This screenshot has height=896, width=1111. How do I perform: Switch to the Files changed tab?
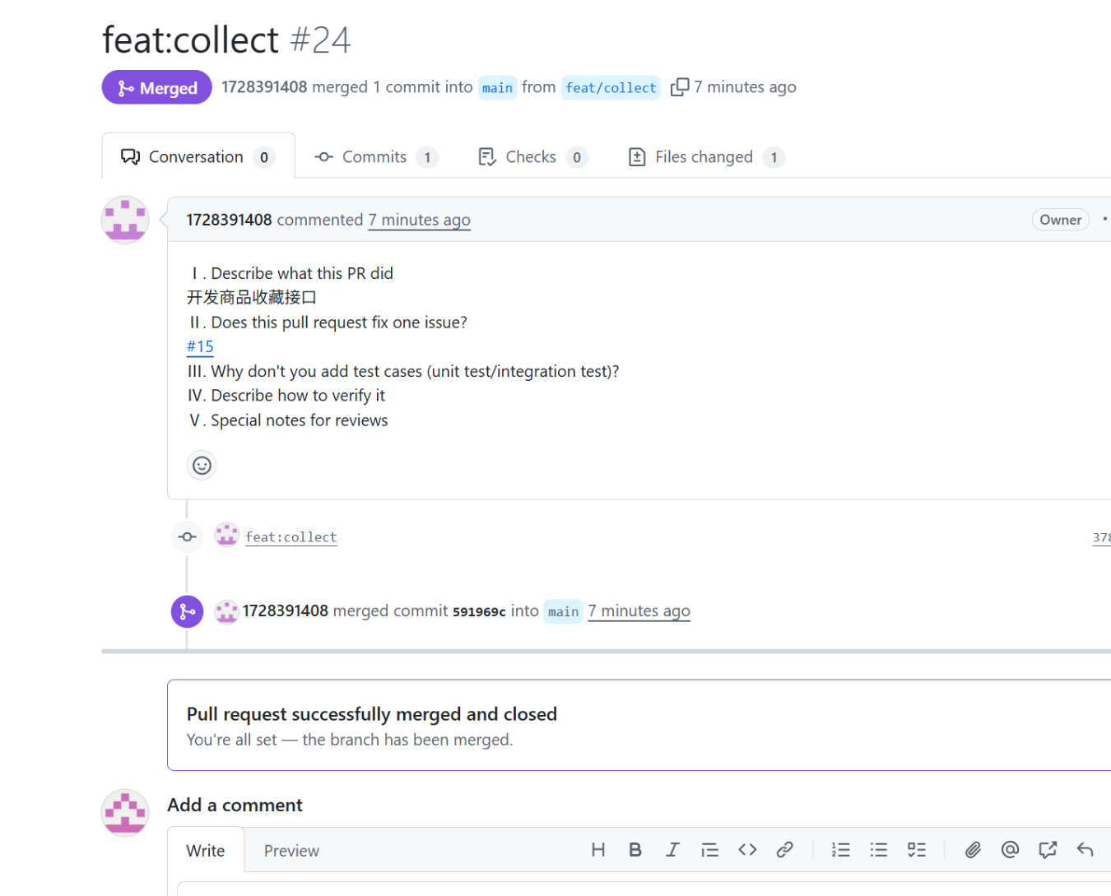(704, 157)
